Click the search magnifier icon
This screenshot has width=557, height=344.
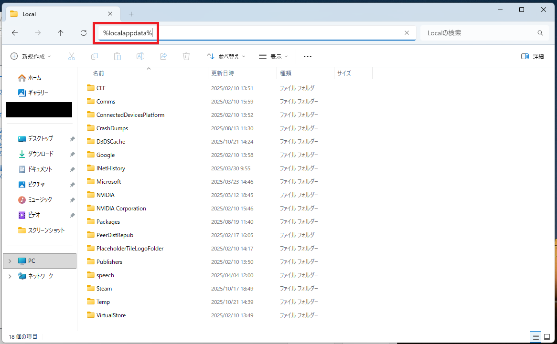[x=540, y=33]
